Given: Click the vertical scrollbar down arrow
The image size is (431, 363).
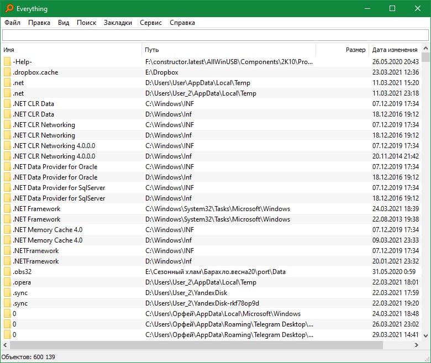Looking at the screenshot, I should [425, 336].
